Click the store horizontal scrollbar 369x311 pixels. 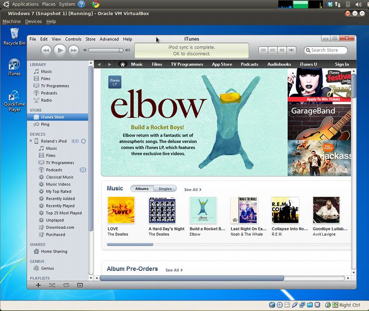coord(192,278)
